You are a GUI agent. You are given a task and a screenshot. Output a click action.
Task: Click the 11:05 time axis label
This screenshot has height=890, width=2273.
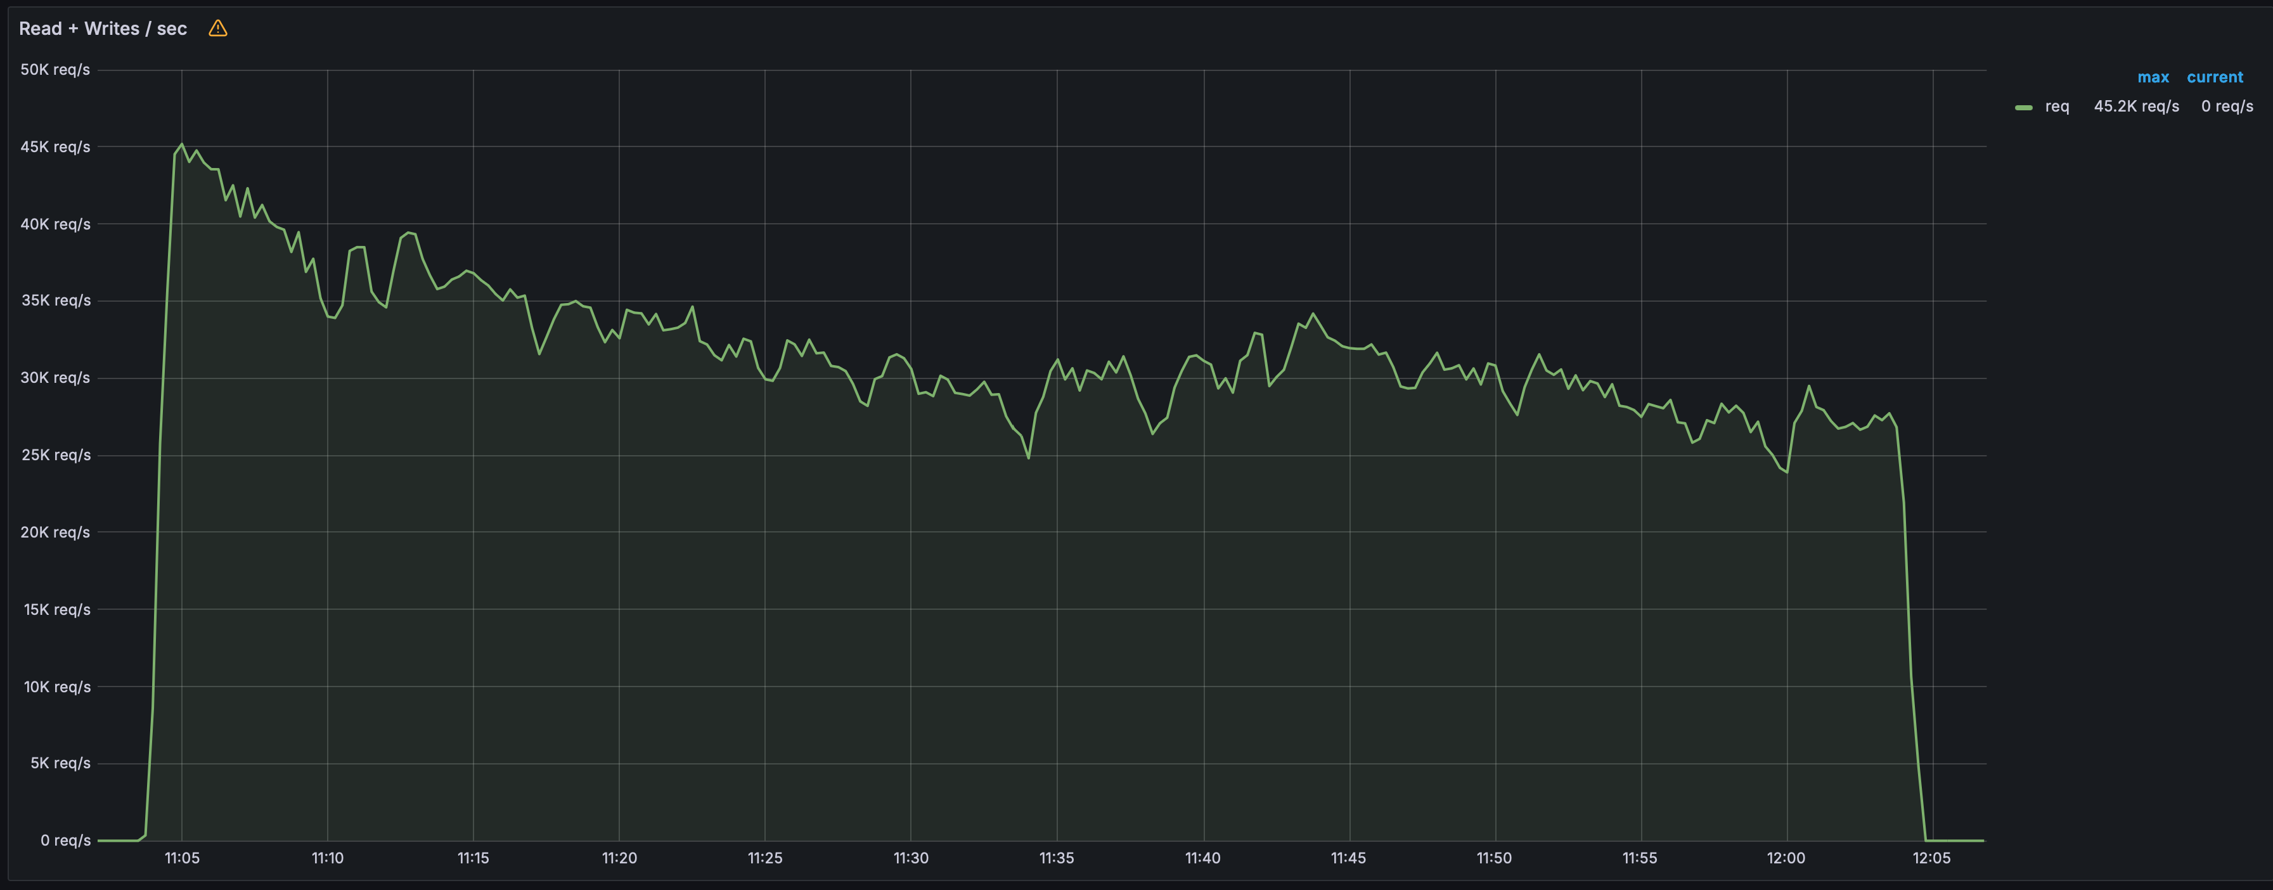click(182, 858)
